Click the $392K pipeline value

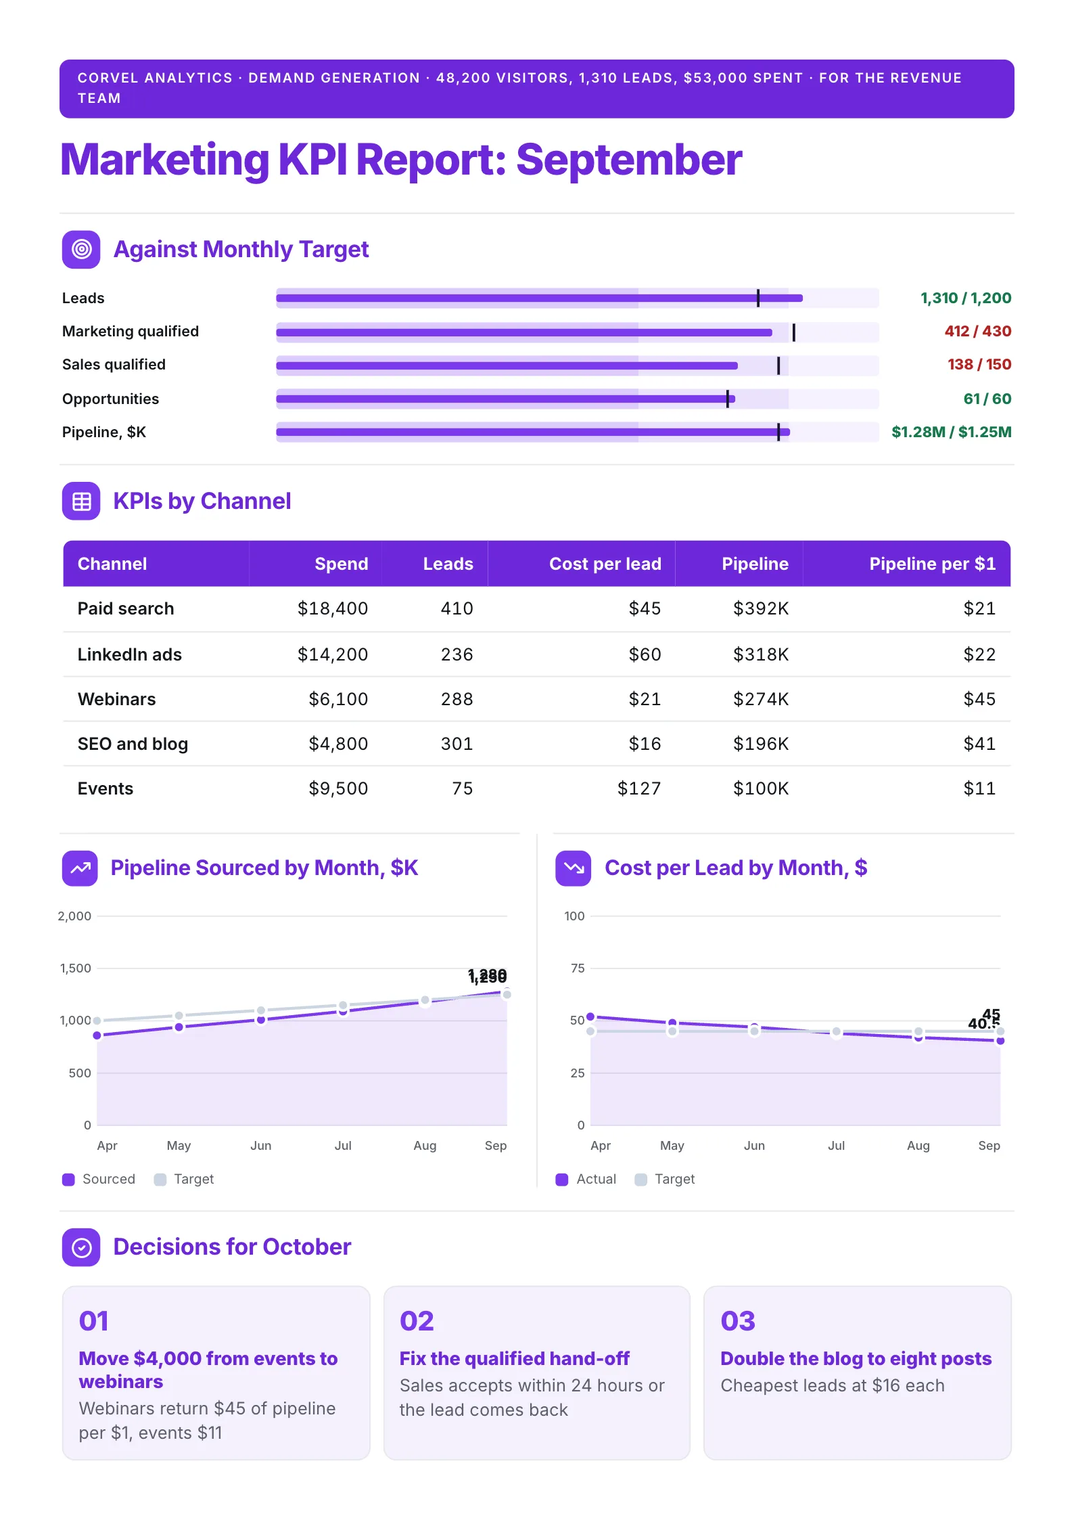point(761,609)
